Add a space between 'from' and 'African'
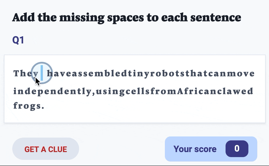Image resolution: width=269 pixels, height=166 pixels. 177,91
